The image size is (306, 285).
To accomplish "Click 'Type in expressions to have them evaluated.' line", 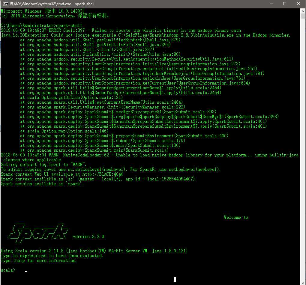I will (x=52, y=256).
